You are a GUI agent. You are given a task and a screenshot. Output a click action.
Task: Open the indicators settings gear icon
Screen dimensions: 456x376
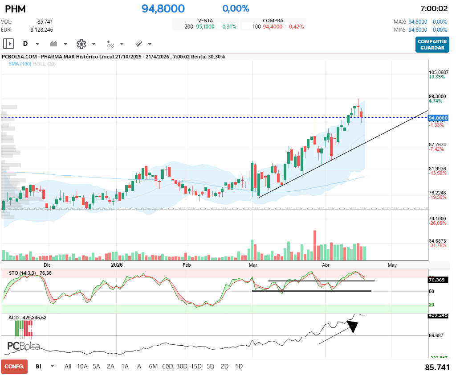click(x=81, y=43)
